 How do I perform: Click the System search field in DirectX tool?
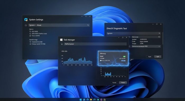(133, 33)
